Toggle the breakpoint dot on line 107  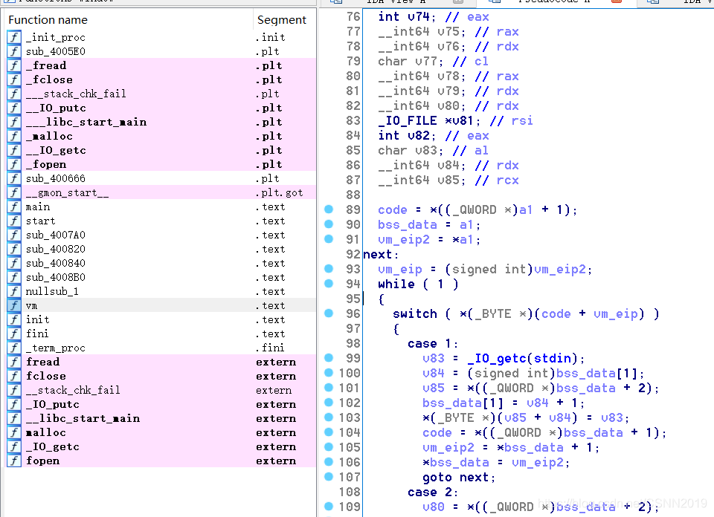[329, 477]
